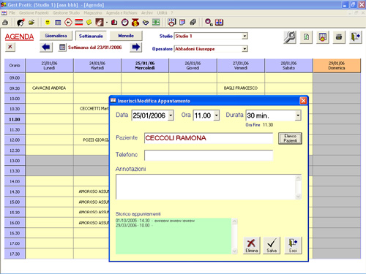Click the red and blue book toolbar icon
The image size is (366, 274).
coord(219,23)
